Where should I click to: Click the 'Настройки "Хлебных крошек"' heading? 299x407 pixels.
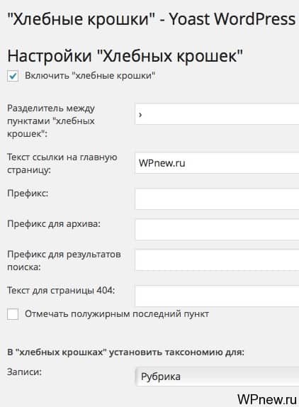(x=125, y=56)
